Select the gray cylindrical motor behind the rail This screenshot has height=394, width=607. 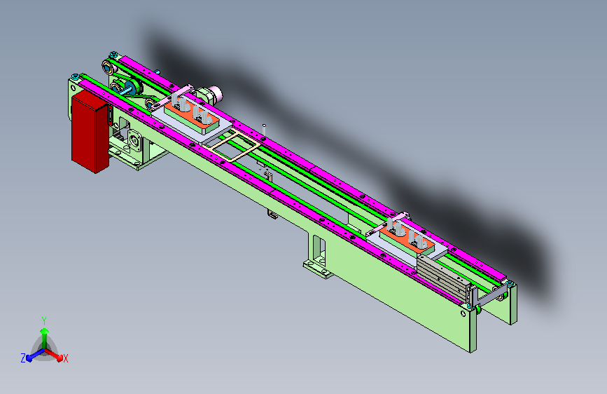pyautogui.click(x=210, y=95)
